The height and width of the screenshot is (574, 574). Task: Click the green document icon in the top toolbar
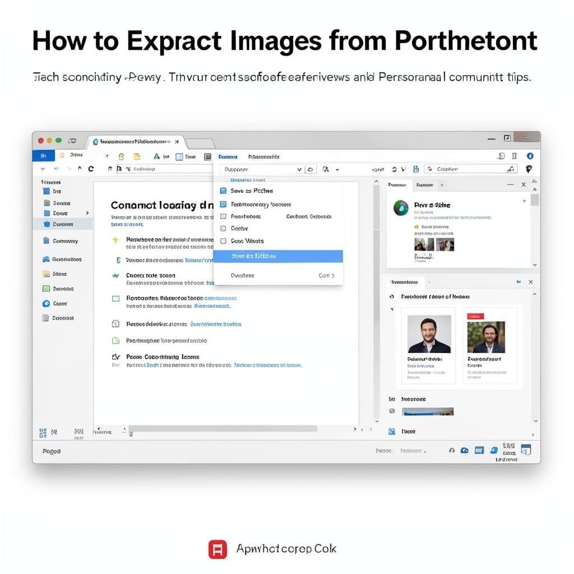(121, 157)
